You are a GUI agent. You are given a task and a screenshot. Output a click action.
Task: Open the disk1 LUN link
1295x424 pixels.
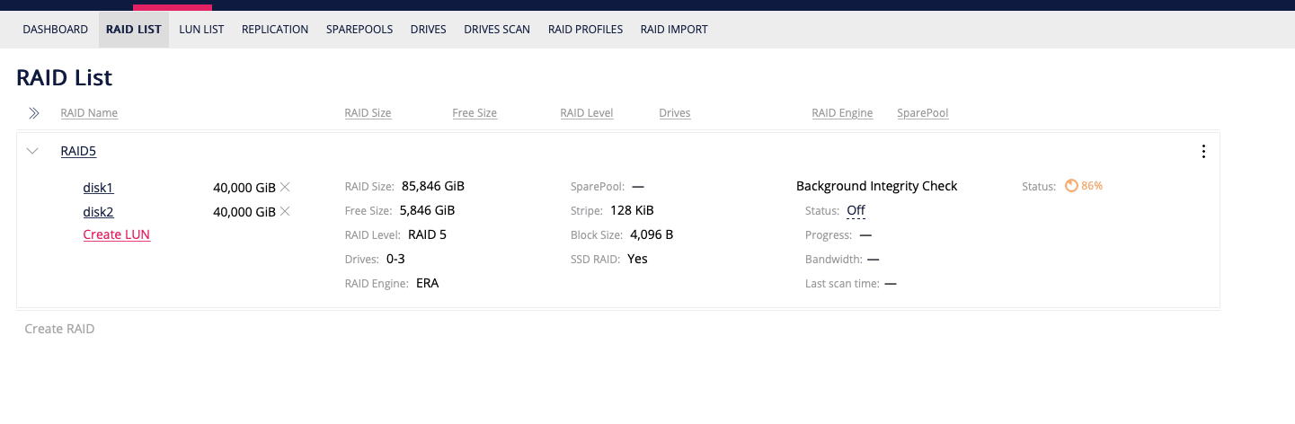tap(99, 188)
